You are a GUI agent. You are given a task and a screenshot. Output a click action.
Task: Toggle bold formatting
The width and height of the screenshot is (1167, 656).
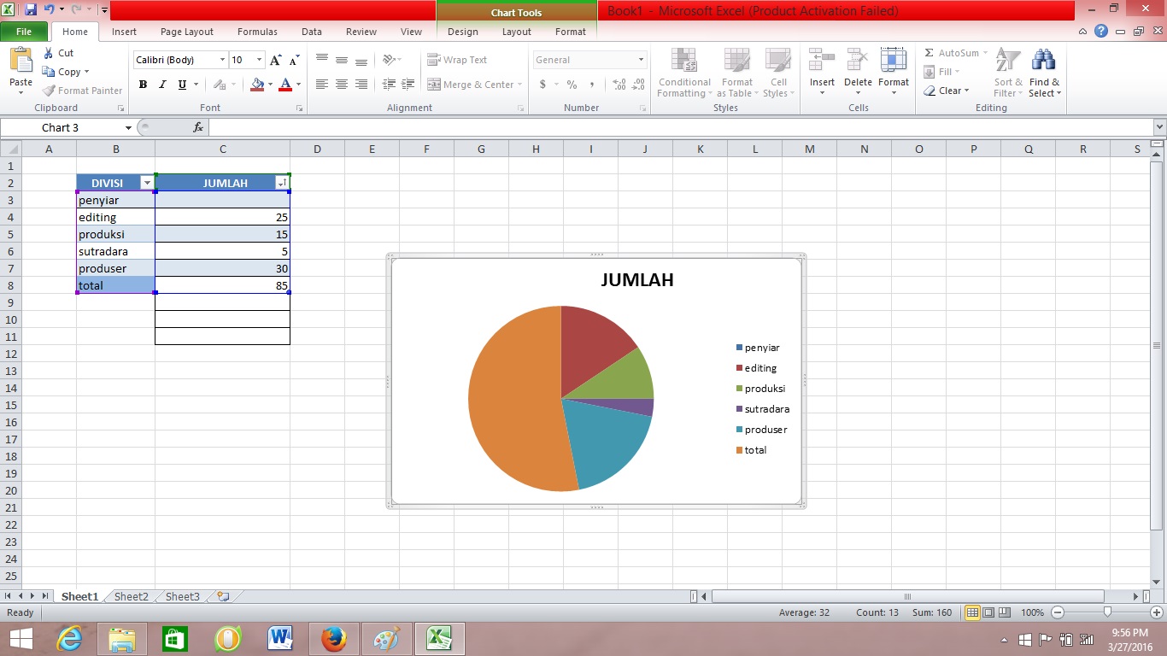pos(143,85)
